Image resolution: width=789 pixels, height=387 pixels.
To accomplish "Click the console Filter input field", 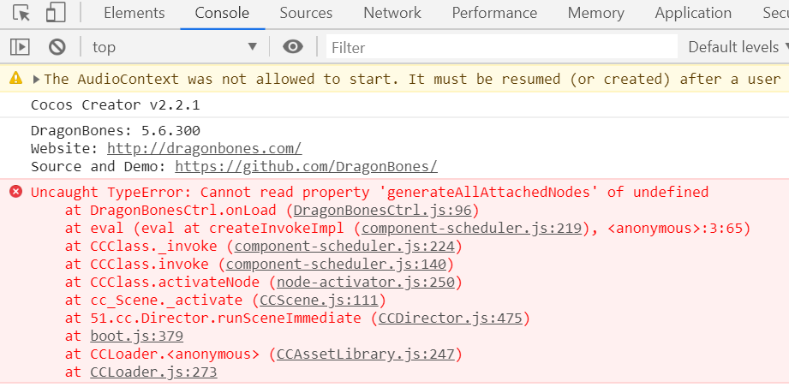I will (x=497, y=47).
